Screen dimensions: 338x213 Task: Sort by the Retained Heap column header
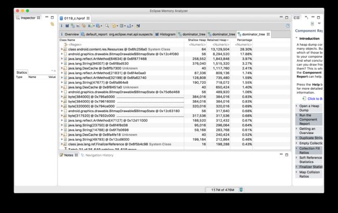218,40
